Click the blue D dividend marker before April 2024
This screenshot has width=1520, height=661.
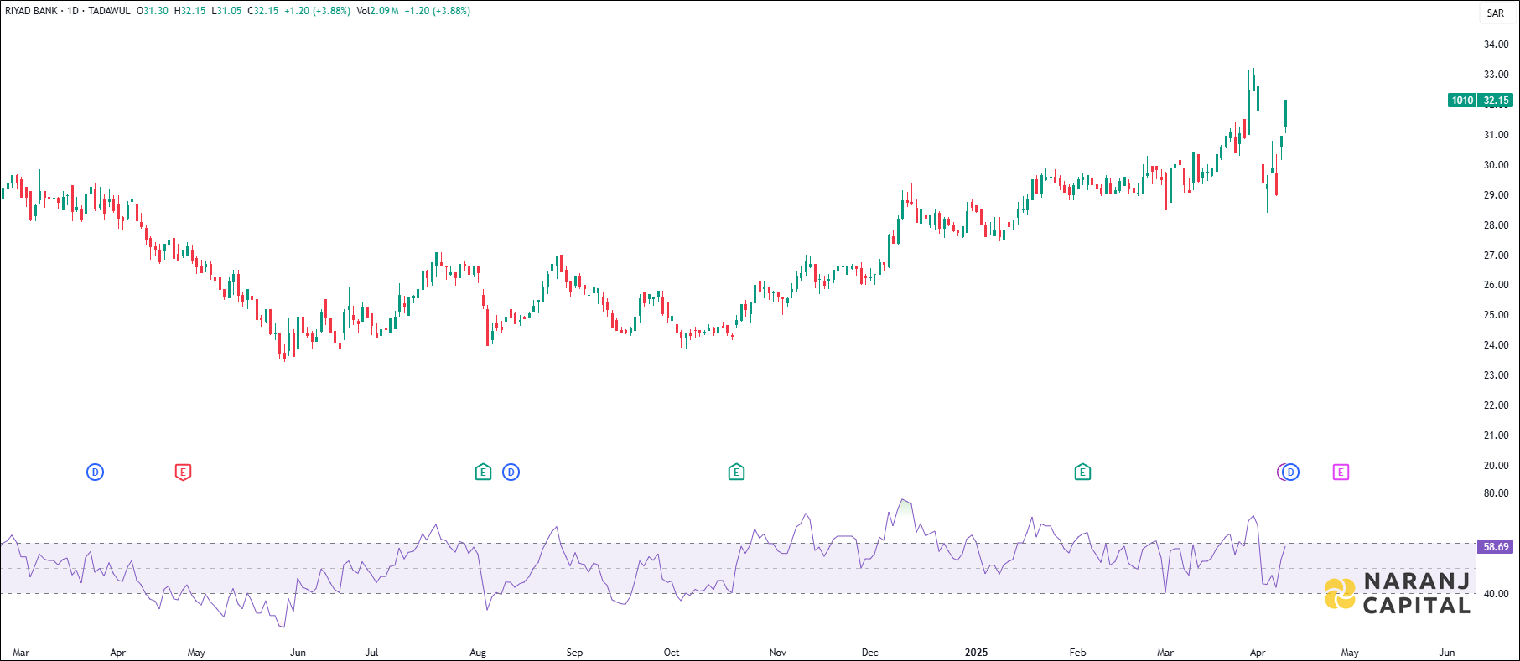click(95, 473)
